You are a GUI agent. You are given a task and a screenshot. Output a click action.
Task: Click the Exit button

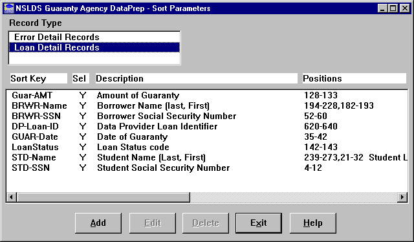[259, 223]
